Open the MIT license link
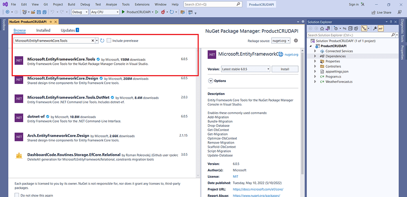Screen dimensions: 407x197 (235, 177)
